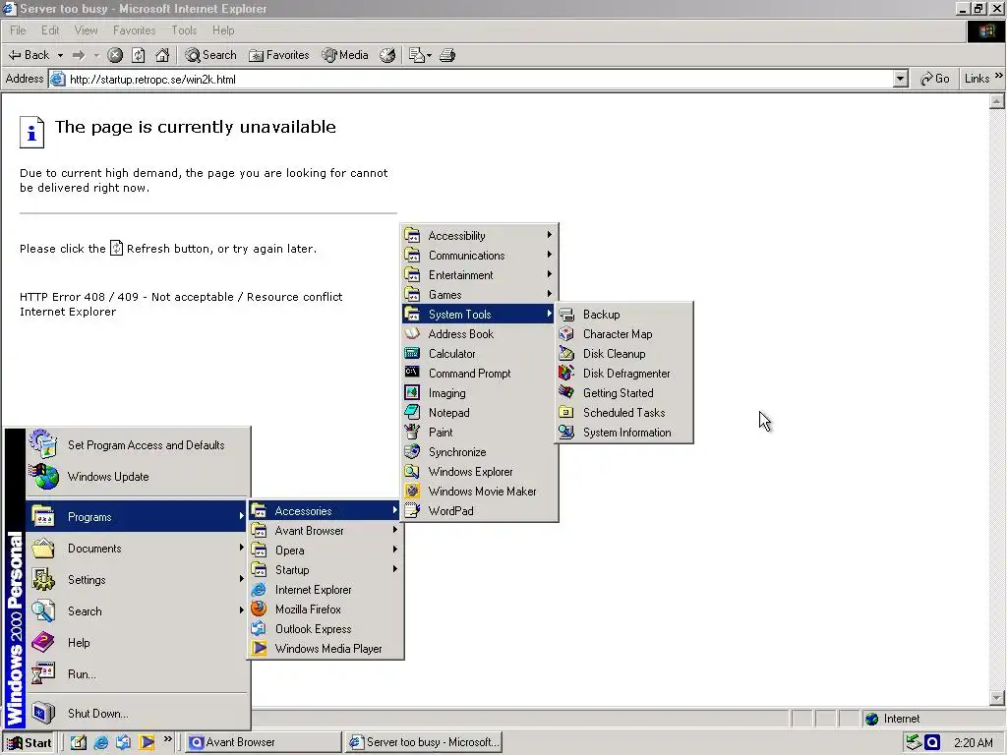This screenshot has height=755, width=1007.
Task: Expand the Accessibility submenu
Action: pyautogui.click(x=479, y=236)
